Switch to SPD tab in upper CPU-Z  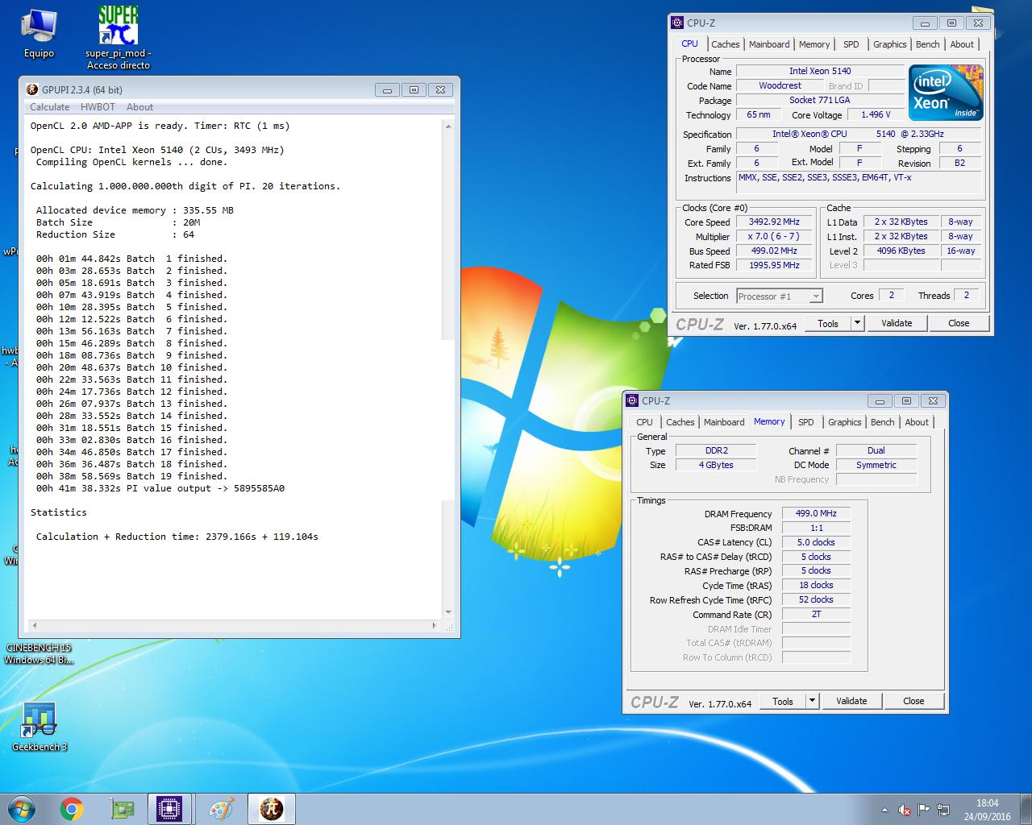point(851,44)
